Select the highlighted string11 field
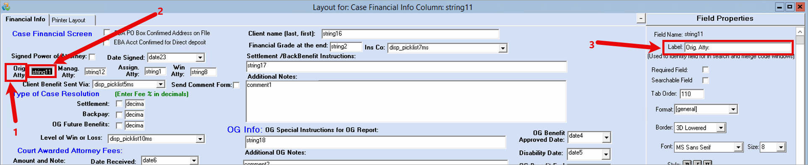Screen dimensions: 808x165 click(x=42, y=72)
